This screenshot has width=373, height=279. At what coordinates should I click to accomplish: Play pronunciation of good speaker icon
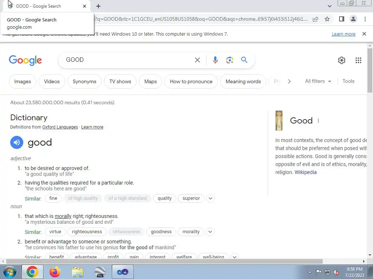pos(17,142)
